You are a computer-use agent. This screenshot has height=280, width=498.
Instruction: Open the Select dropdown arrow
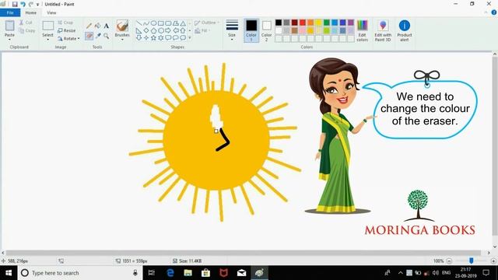(47, 40)
